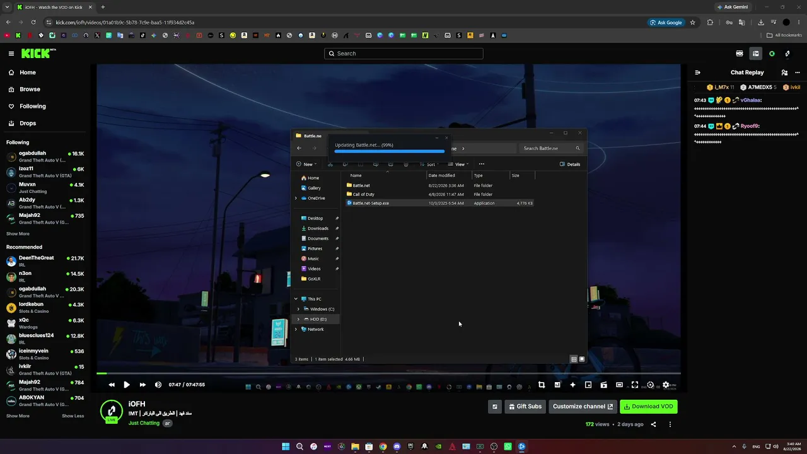The width and height of the screenshot is (807, 454).
Task: Open the profile avatar menu in Kick header
Action: (x=787, y=54)
